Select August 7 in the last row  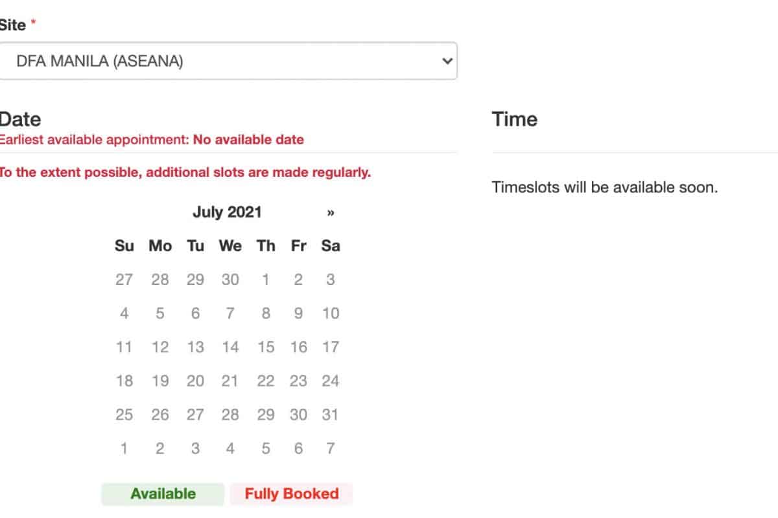[x=331, y=448]
